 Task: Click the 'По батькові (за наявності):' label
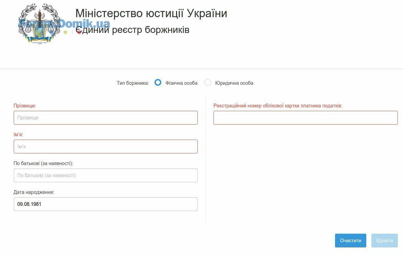pyautogui.click(x=44, y=163)
